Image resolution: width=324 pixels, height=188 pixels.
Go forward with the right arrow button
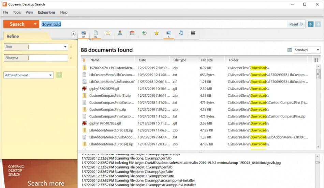coord(318,24)
